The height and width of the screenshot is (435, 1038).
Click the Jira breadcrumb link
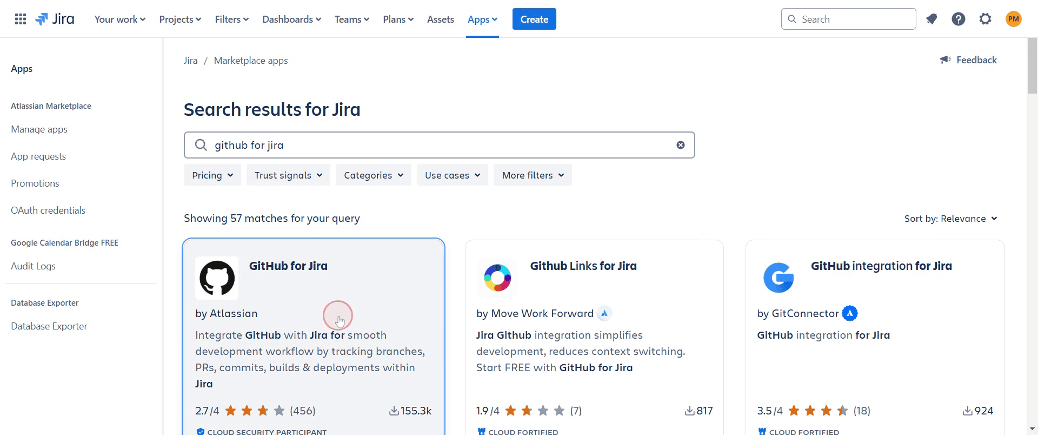pyautogui.click(x=191, y=61)
